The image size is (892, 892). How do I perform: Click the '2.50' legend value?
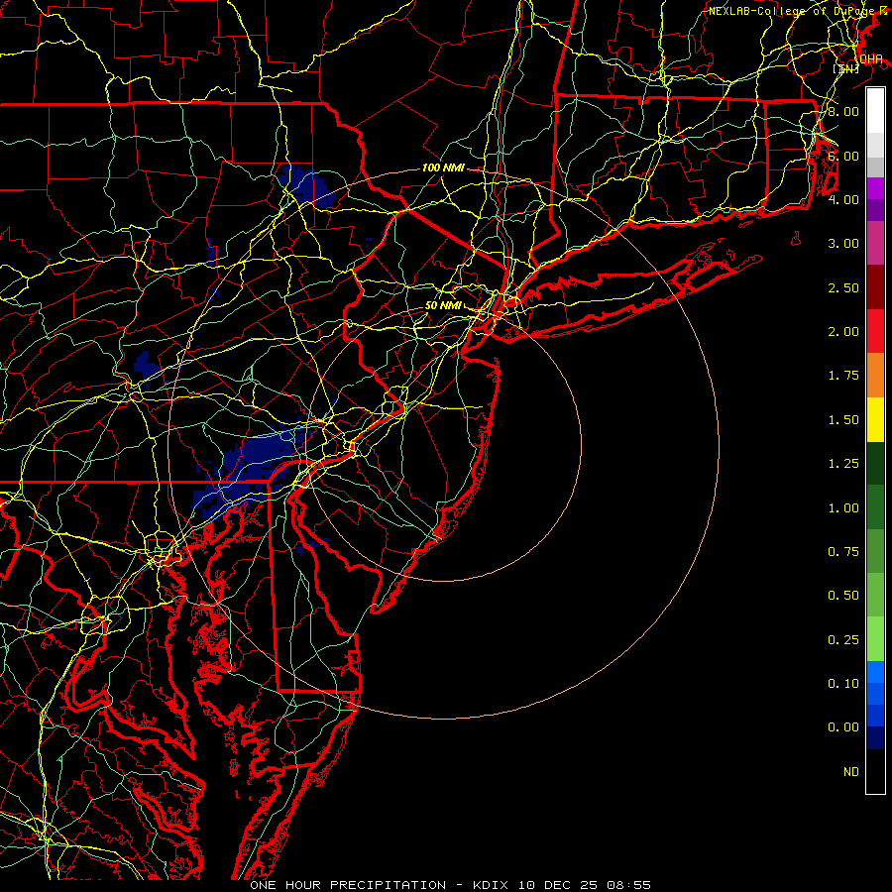point(843,287)
